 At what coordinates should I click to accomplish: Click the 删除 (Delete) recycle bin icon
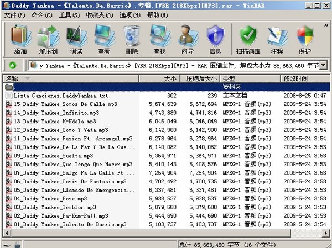click(132, 35)
